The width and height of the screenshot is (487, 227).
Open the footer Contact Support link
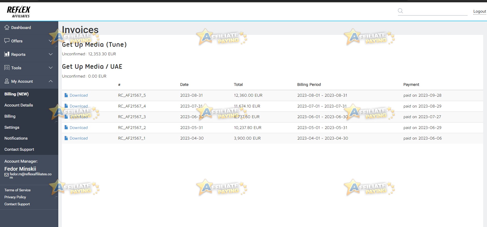pyautogui.click(x=17, y=204)
